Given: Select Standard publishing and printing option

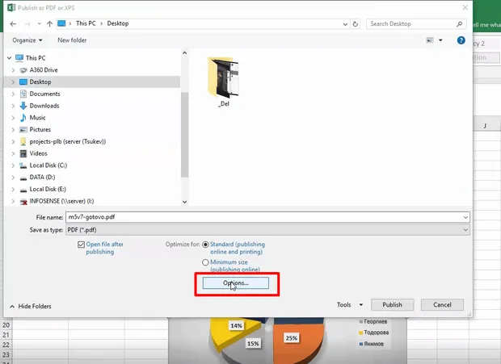Looking at the screenshot, I should coord(205,245).
